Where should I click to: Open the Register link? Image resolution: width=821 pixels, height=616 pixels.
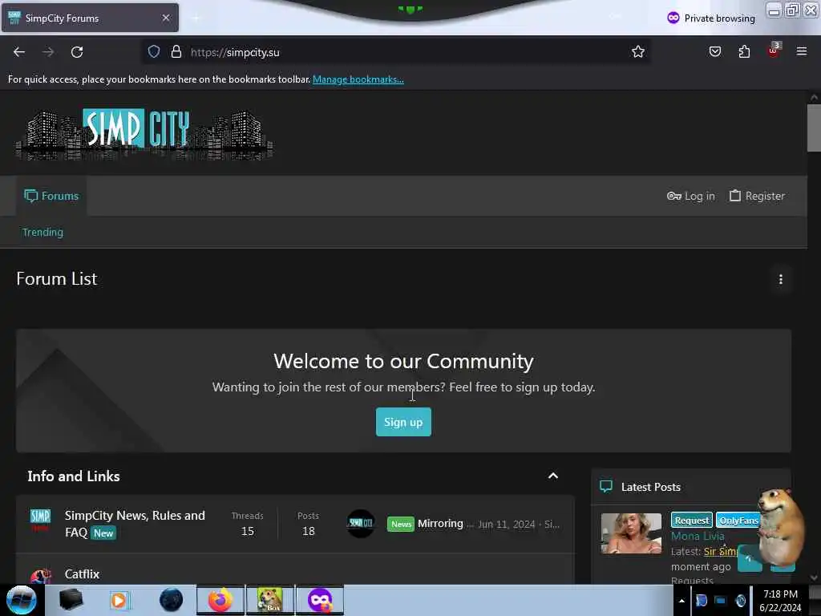click(x=757, y=196)
